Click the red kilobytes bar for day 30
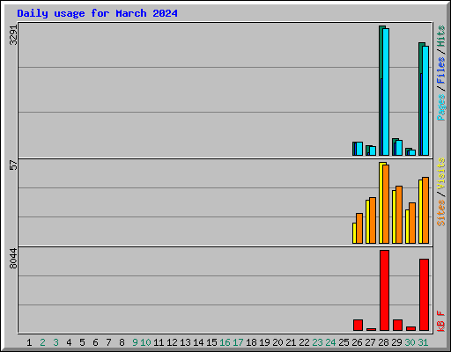 click(410, 328)
